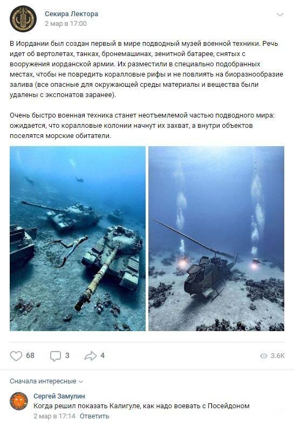Open the underwater helicopter photo
Screen dimensions: 294x426
tap(216, 238)
